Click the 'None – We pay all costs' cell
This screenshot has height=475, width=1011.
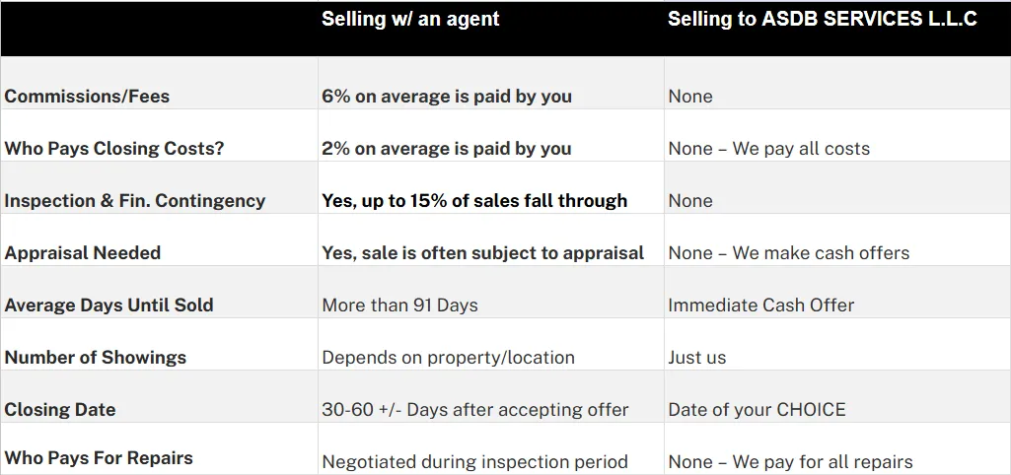pyautogui.click(x=768, y=148)
